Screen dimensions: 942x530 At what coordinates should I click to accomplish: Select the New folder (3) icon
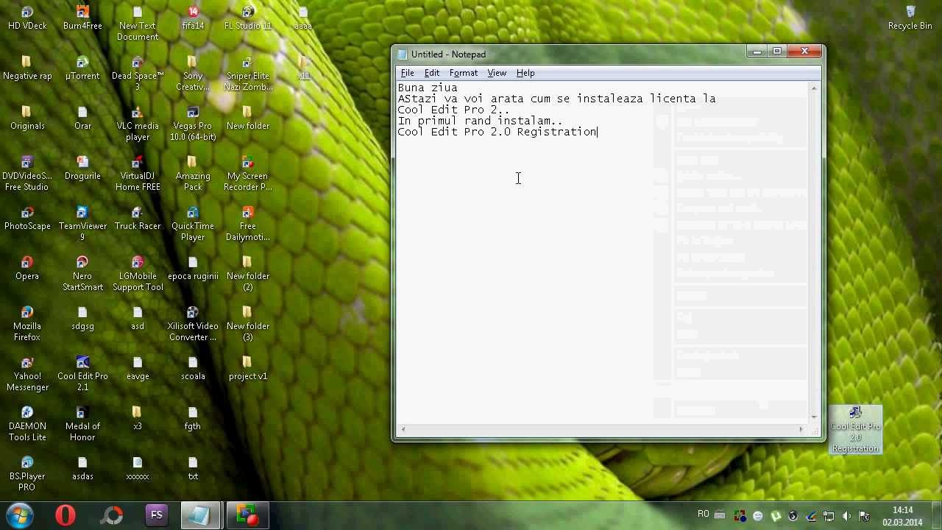(248, 324)
